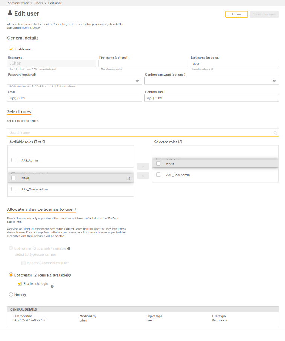Click info icon next to Bot creator
The width and height of the screenshot is (285, 341).
pyautogui.click(x=70, y=275)
